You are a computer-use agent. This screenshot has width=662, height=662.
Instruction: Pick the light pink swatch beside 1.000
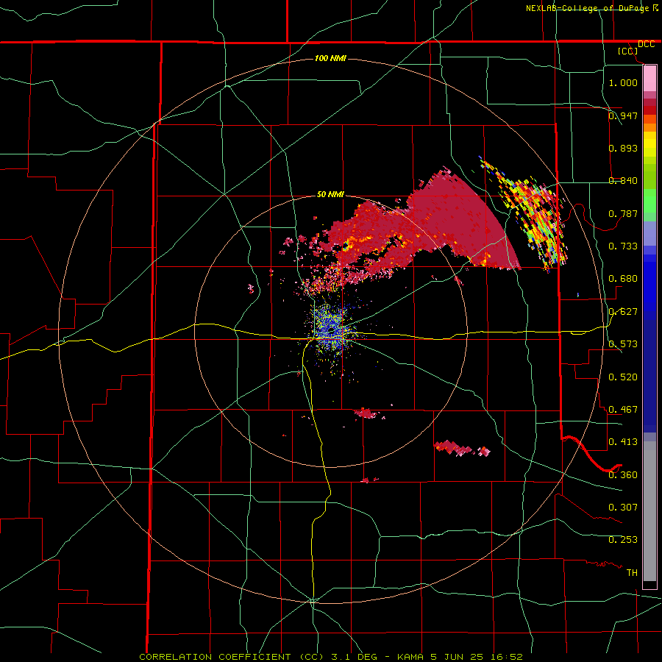tap(649, 79)
